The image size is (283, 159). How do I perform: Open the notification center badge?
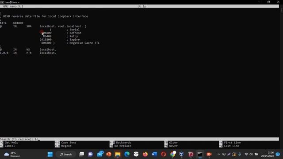(278, 154)
